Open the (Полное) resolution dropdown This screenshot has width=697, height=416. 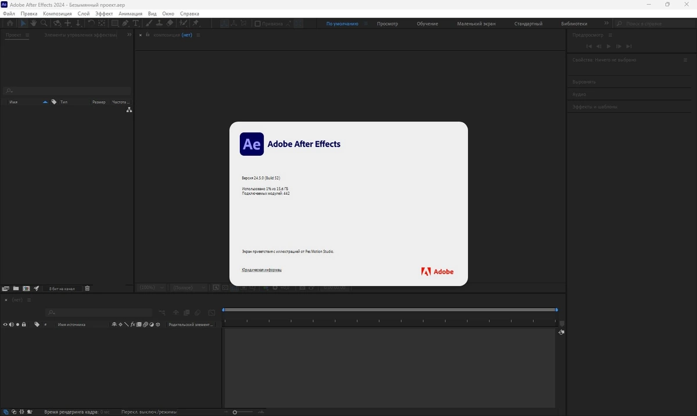[188, 288]
